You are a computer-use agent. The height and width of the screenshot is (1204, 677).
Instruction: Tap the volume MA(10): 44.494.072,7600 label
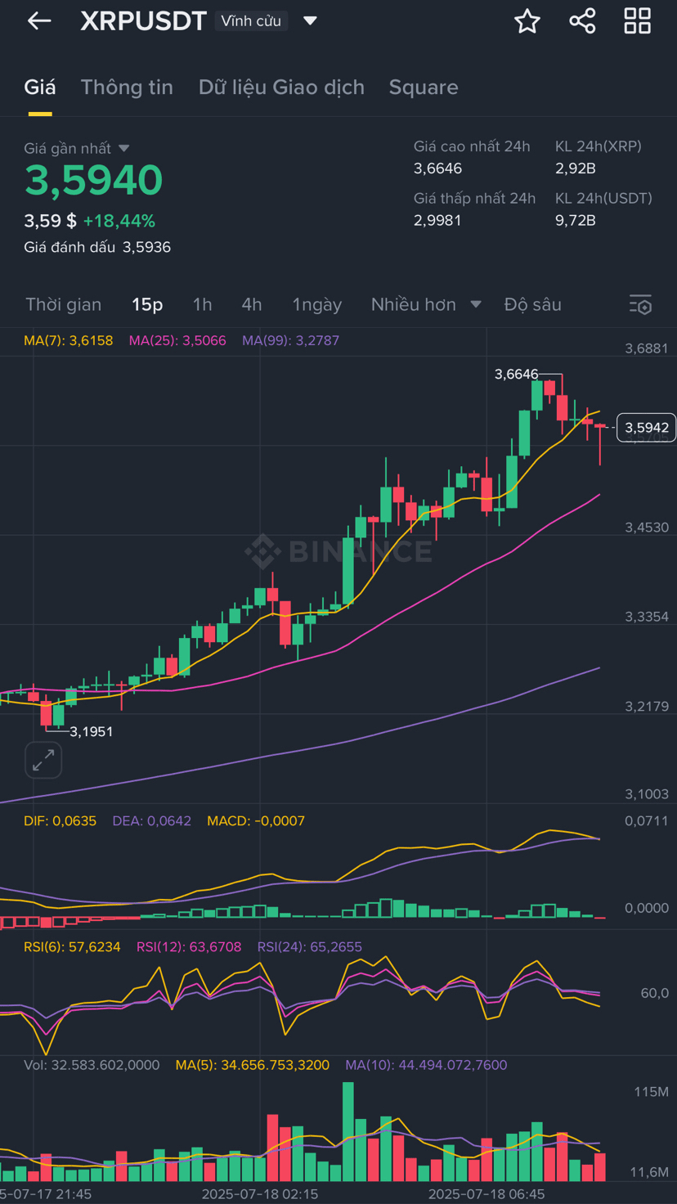[426, 1065]
